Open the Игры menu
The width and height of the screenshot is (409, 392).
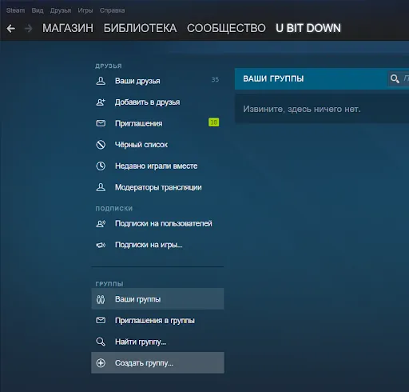[x=85, y=10]
